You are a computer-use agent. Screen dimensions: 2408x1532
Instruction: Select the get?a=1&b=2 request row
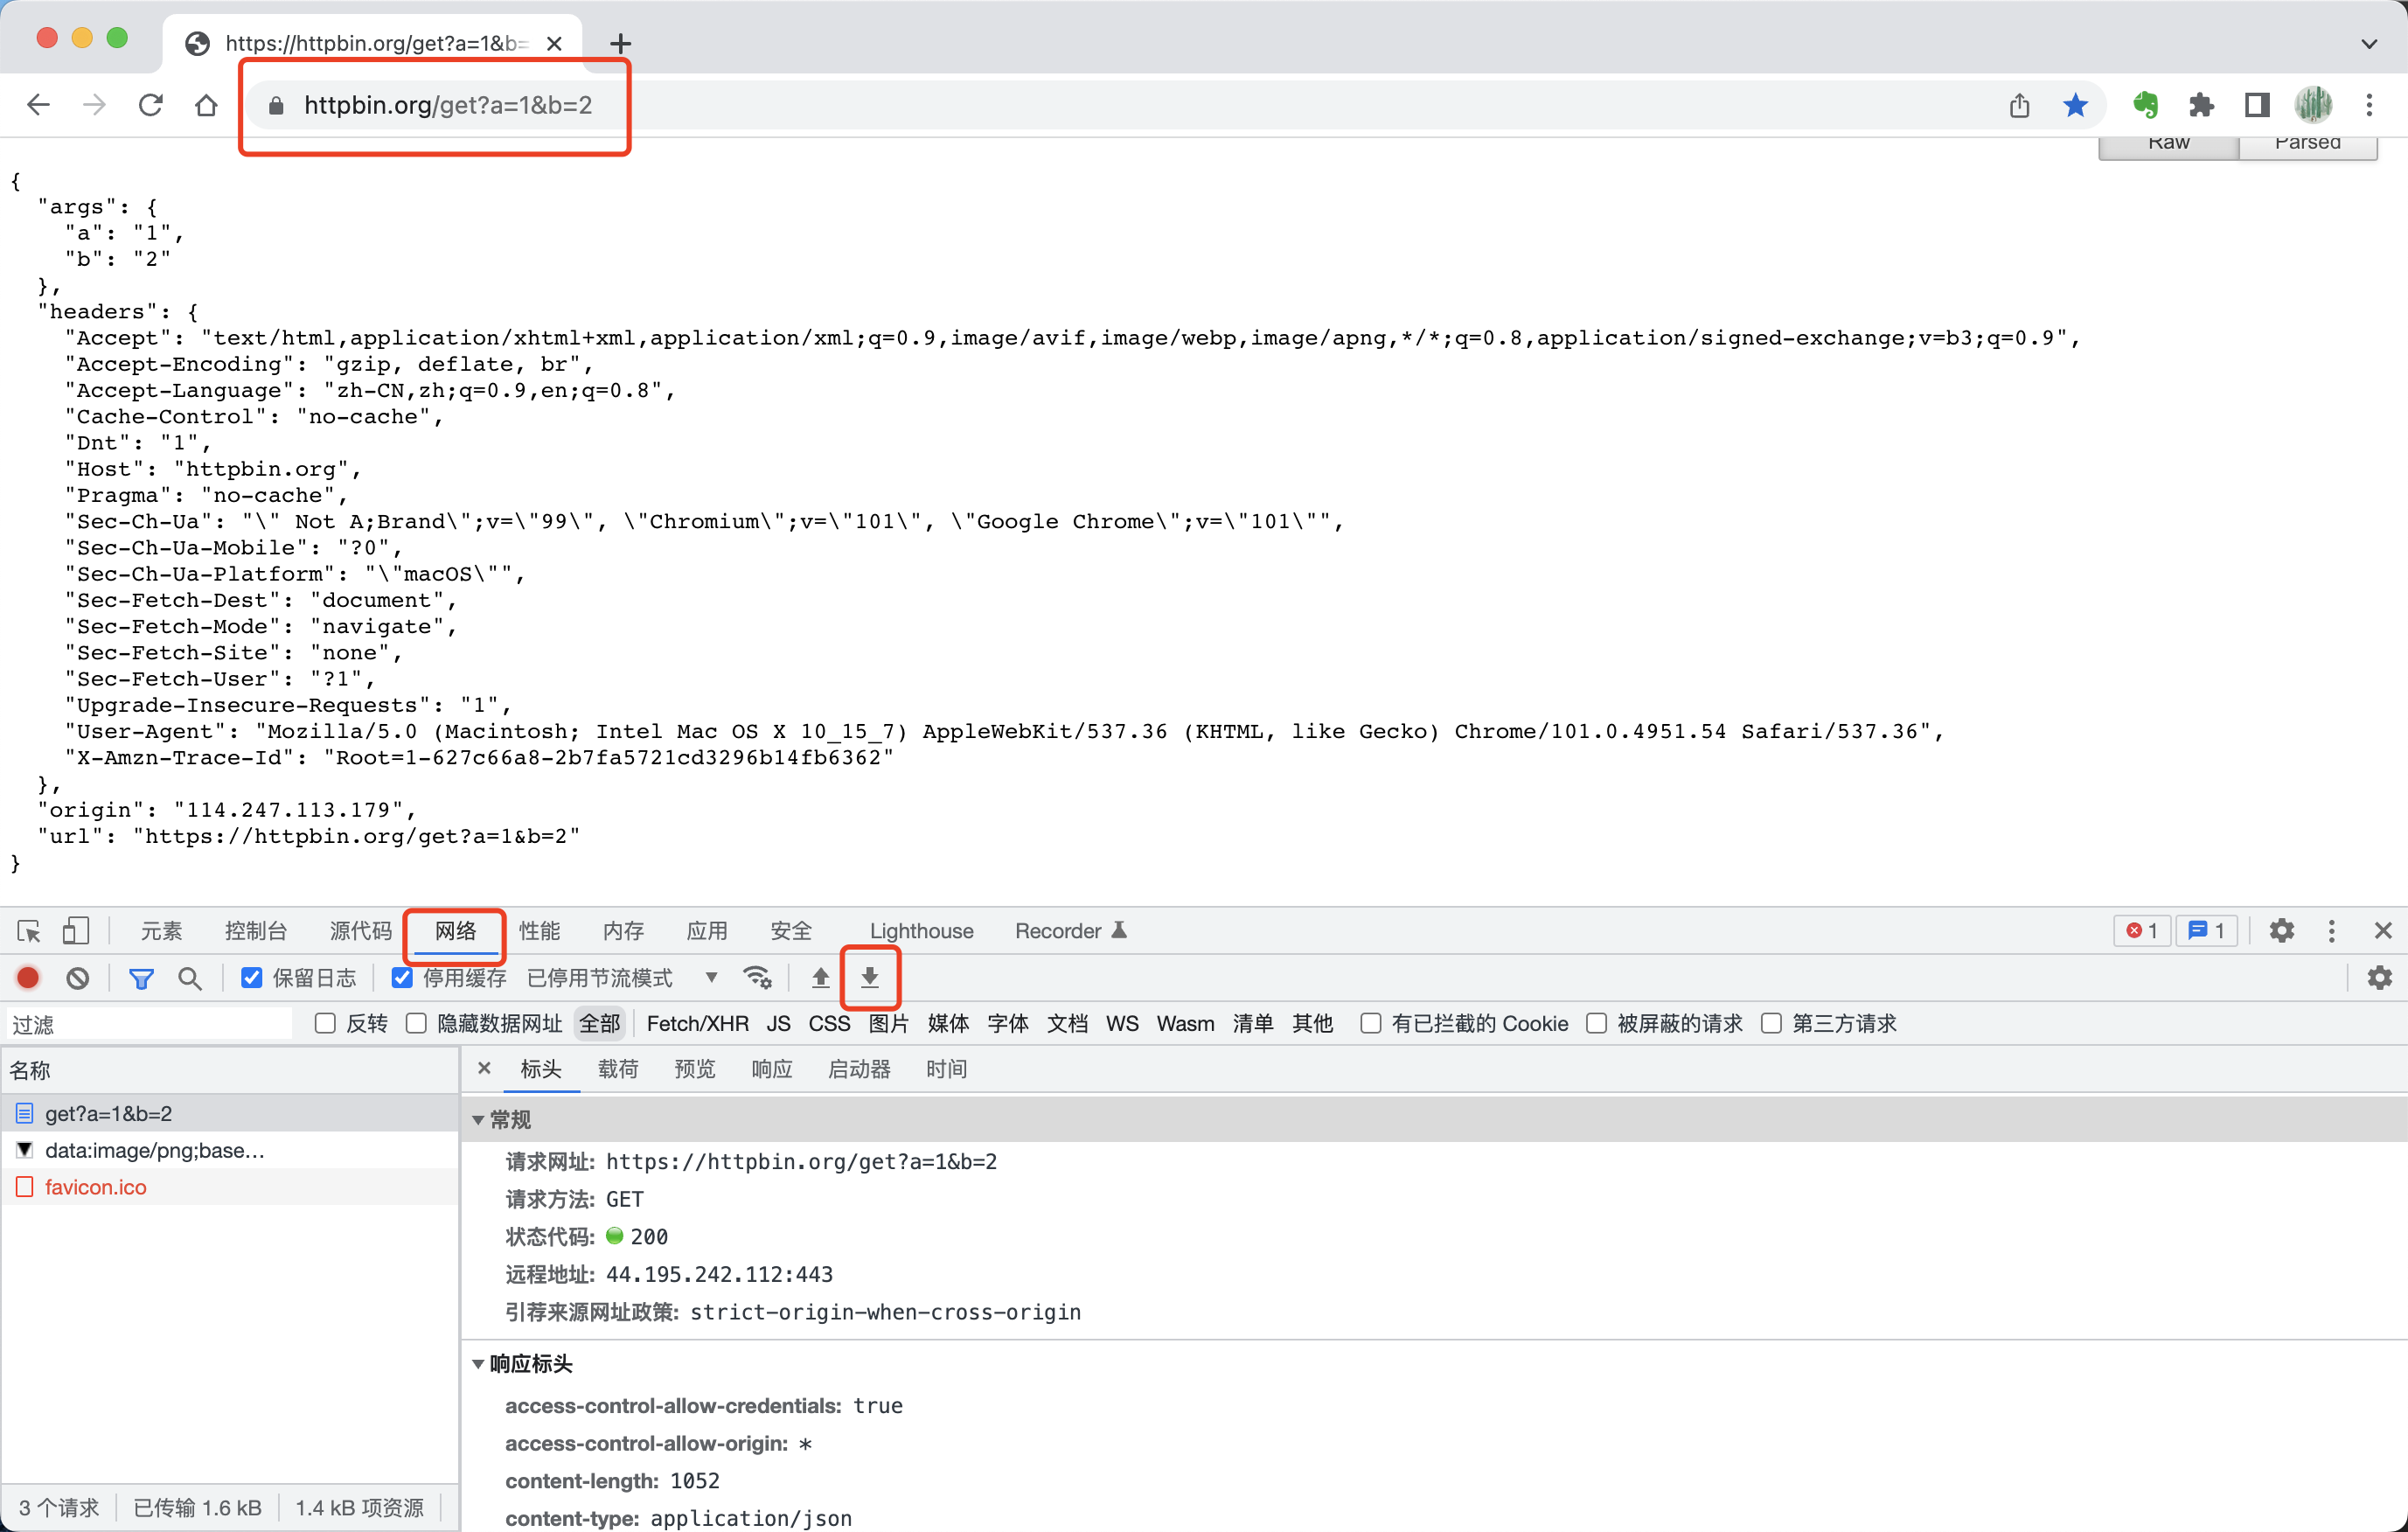coord(230,1113)
